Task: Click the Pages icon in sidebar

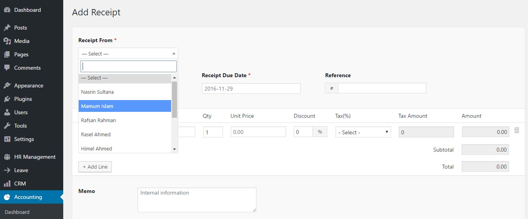Action: point(7,54)
